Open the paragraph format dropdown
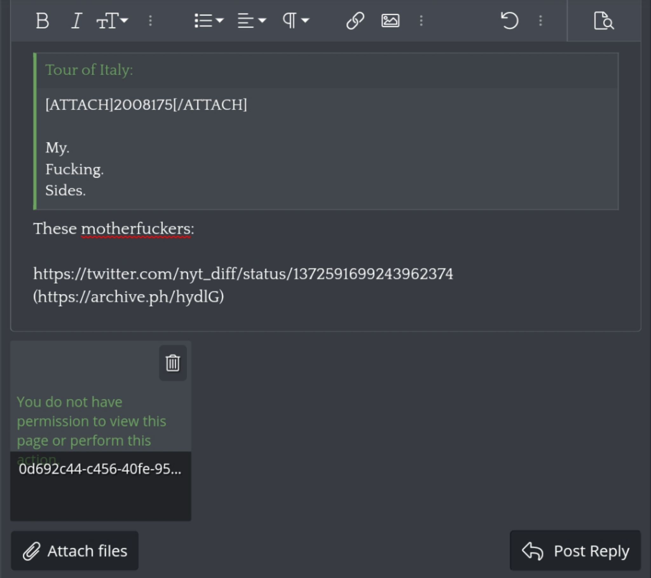The width and height of the screenshot is (651, 578). click(x=296, y=21)
